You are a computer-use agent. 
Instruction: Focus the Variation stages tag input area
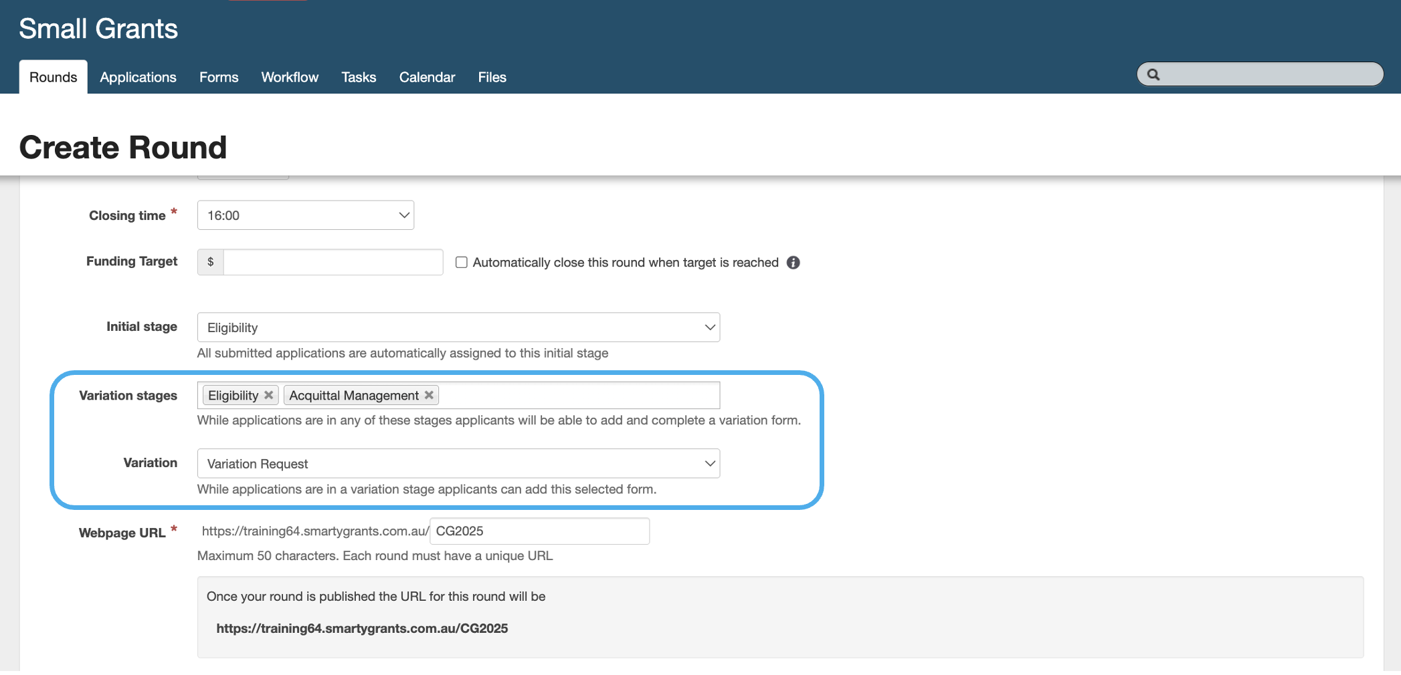coord(579,395)
